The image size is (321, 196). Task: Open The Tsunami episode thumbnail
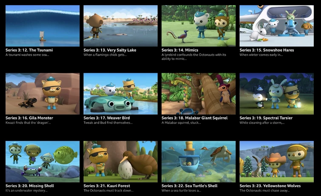click(x=43, y=26)
